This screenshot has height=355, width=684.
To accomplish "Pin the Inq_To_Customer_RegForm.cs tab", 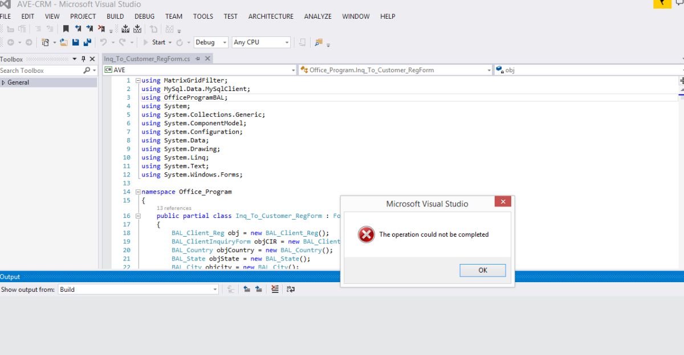I will pyautogui.click(x=198, y=59).
